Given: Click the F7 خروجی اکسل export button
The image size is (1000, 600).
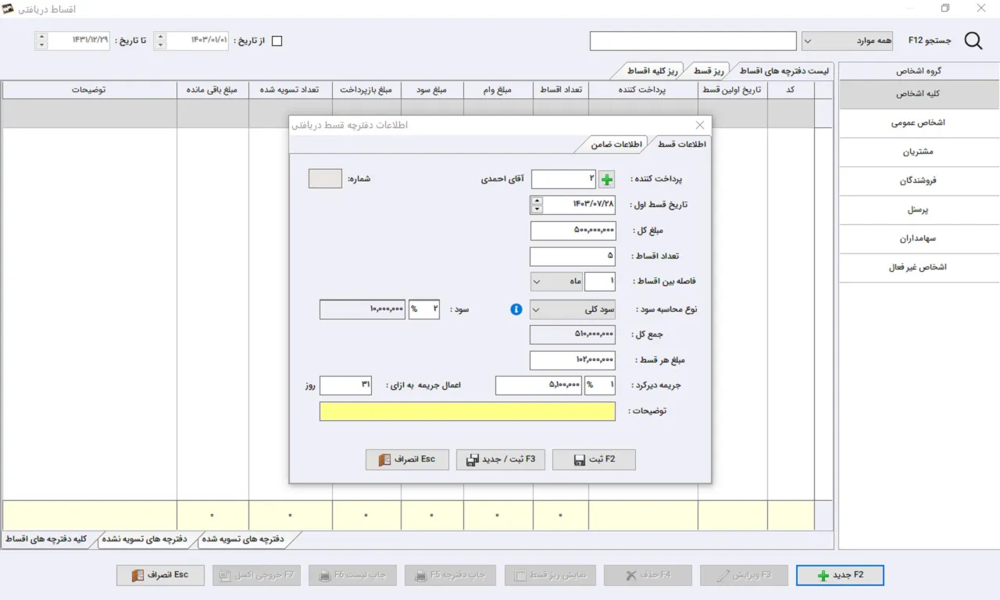Looking at the screenshot, I should point(256,575).
